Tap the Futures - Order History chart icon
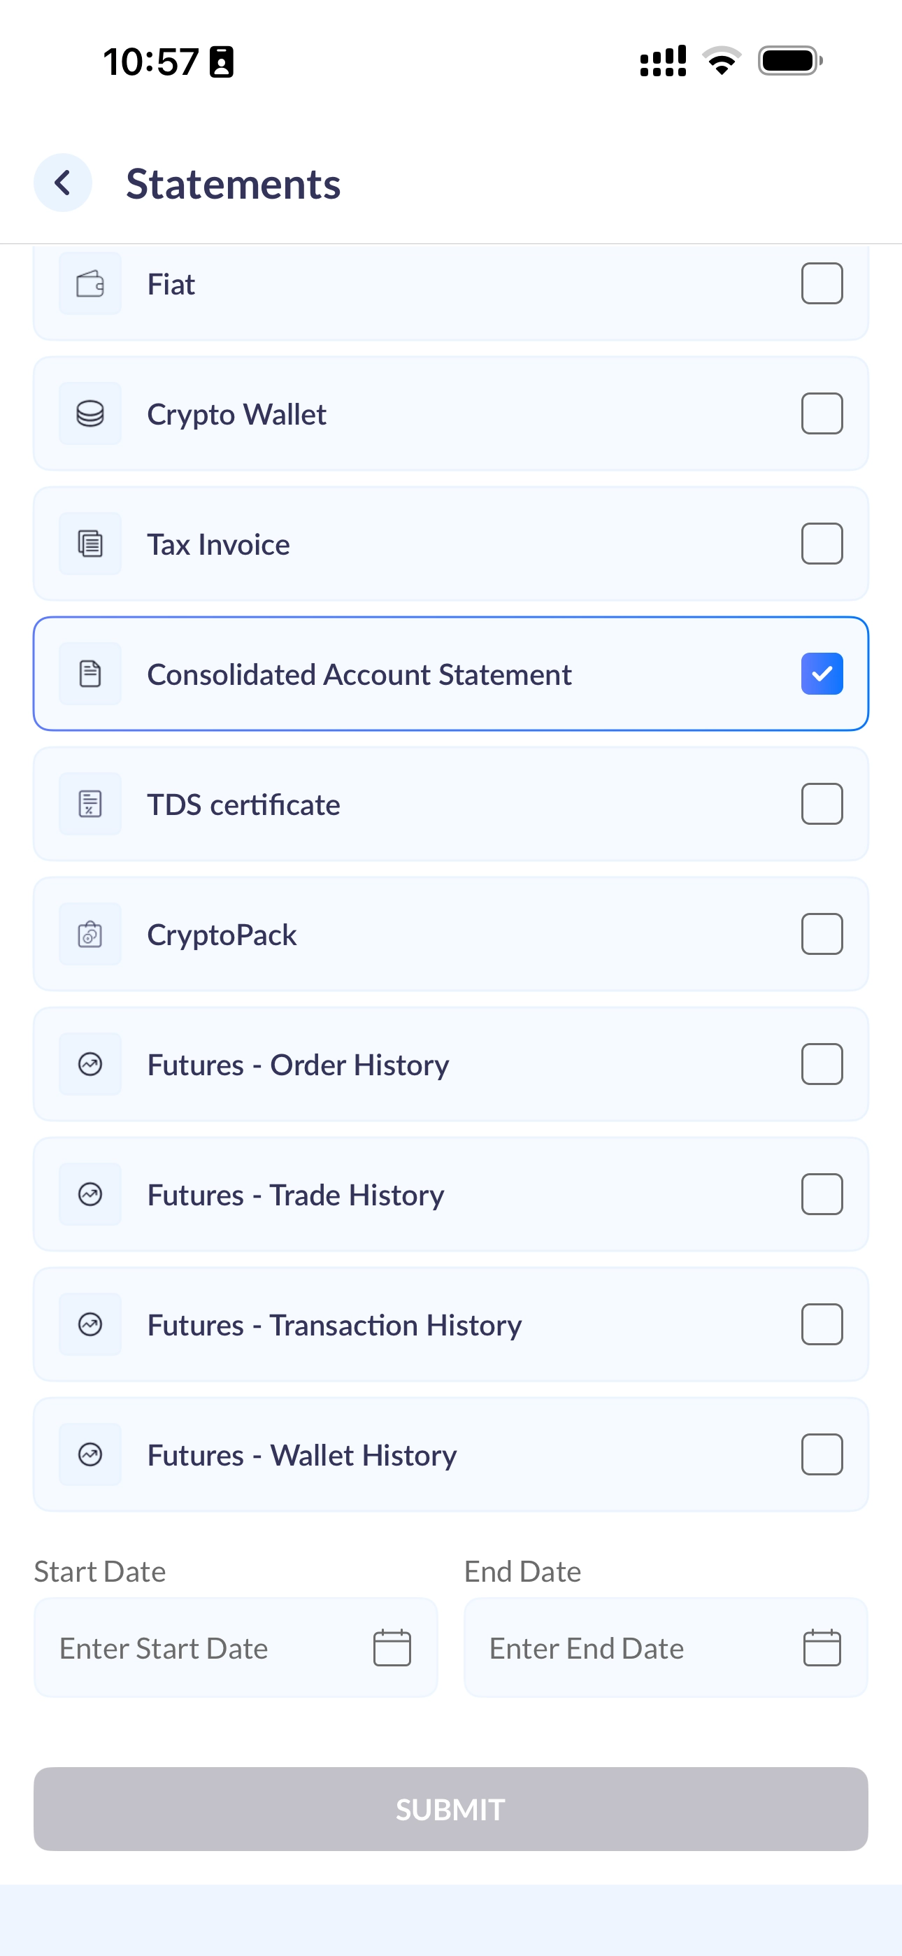 coord(90,1065)
